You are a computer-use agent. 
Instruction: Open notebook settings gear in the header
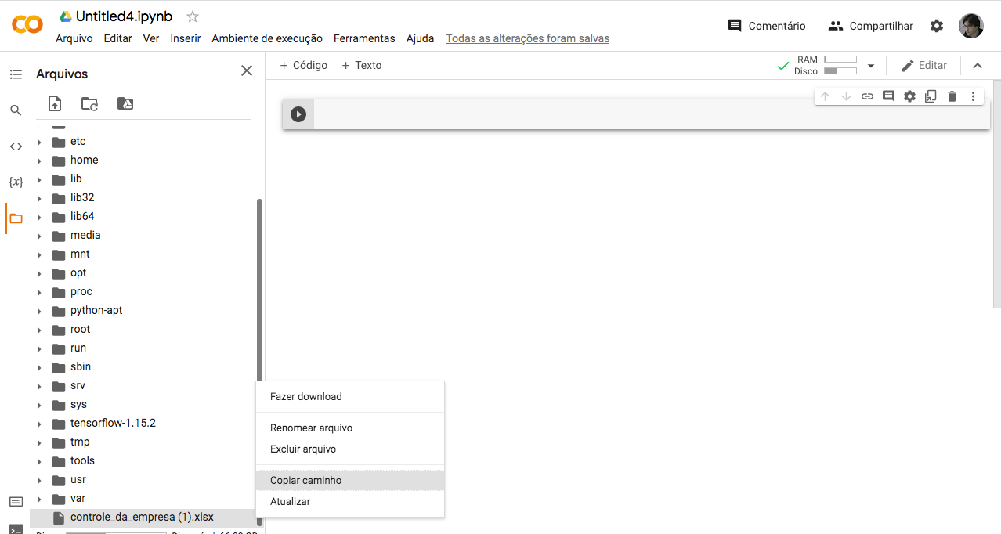coord(937,25)
